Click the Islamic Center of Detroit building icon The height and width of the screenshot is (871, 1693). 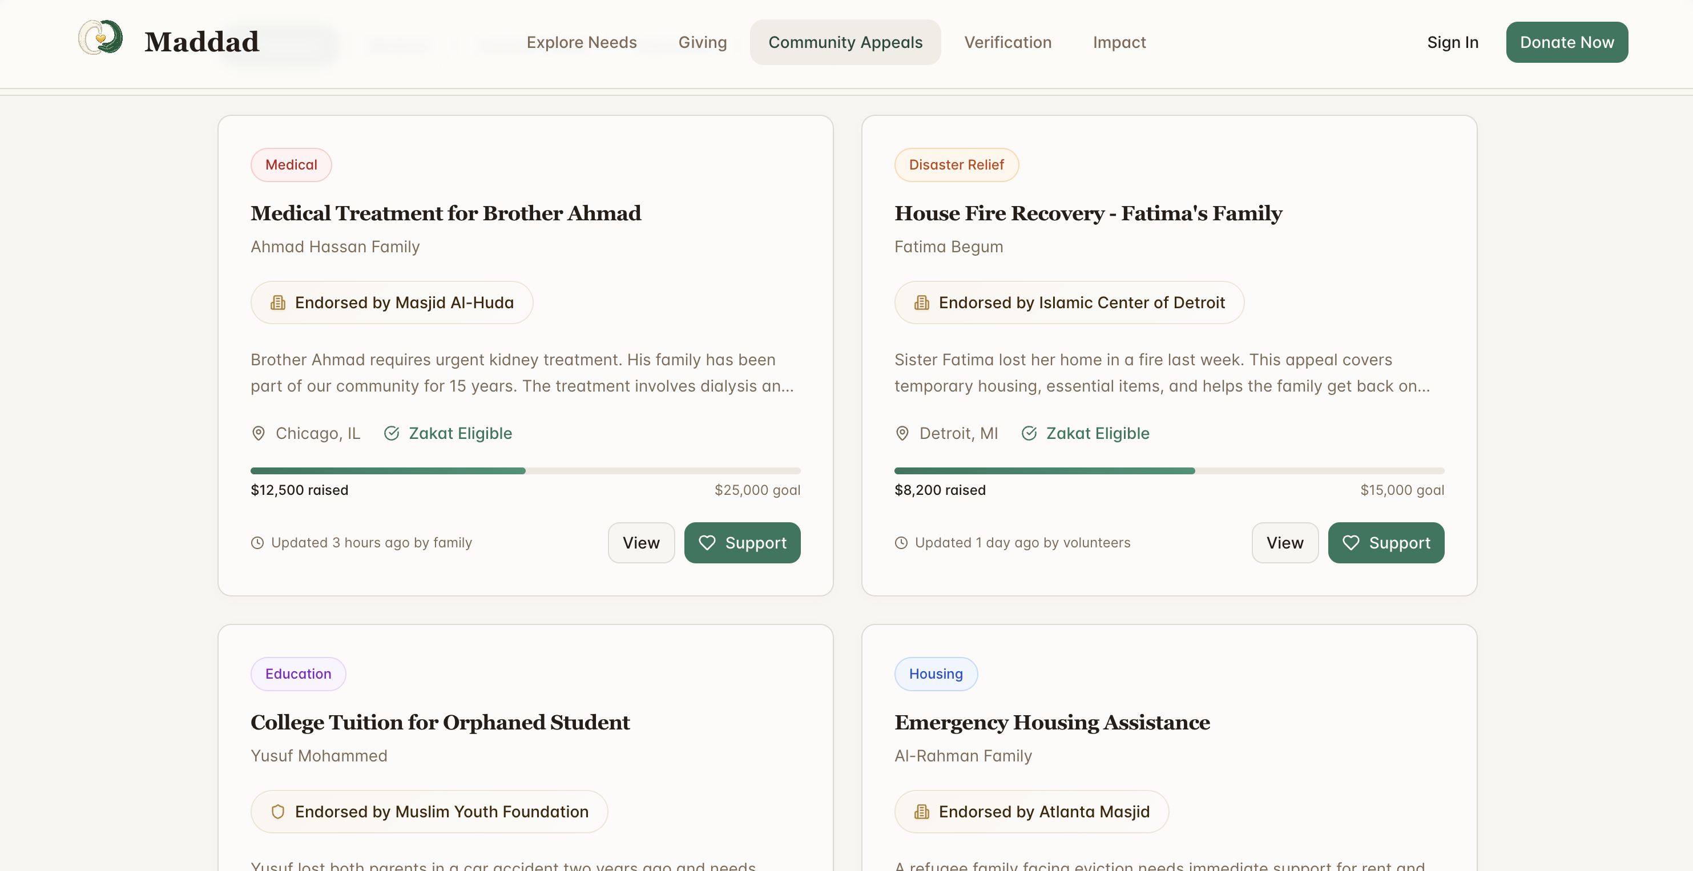(x=921, y=303)
